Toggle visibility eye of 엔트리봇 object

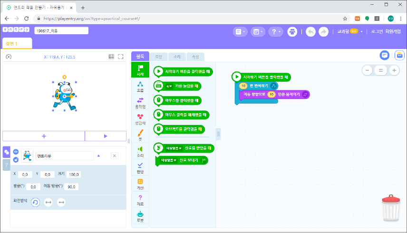tap(16, 152)
